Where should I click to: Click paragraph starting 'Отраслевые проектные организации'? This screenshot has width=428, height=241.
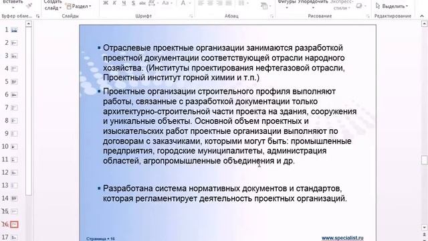pyautogui.click(x=224, y=63)
